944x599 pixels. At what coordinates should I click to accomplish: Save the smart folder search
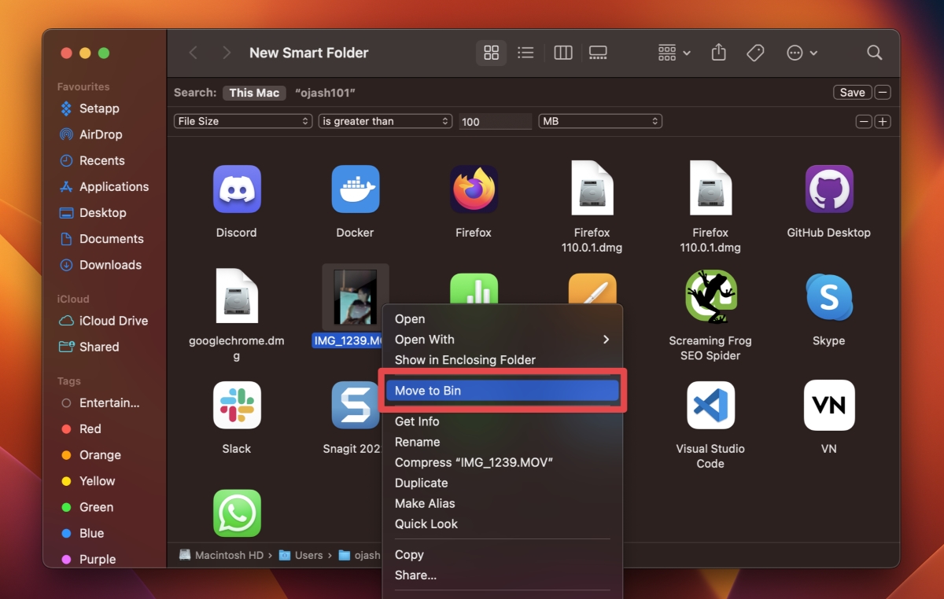[x=852, y=92]
